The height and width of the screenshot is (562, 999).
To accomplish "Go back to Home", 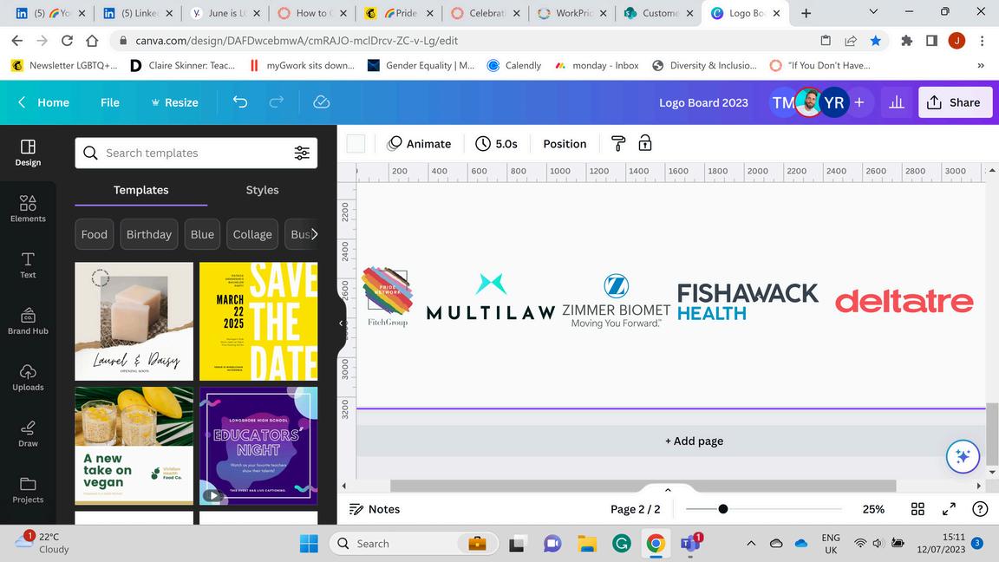I will (x=43, y=102).
